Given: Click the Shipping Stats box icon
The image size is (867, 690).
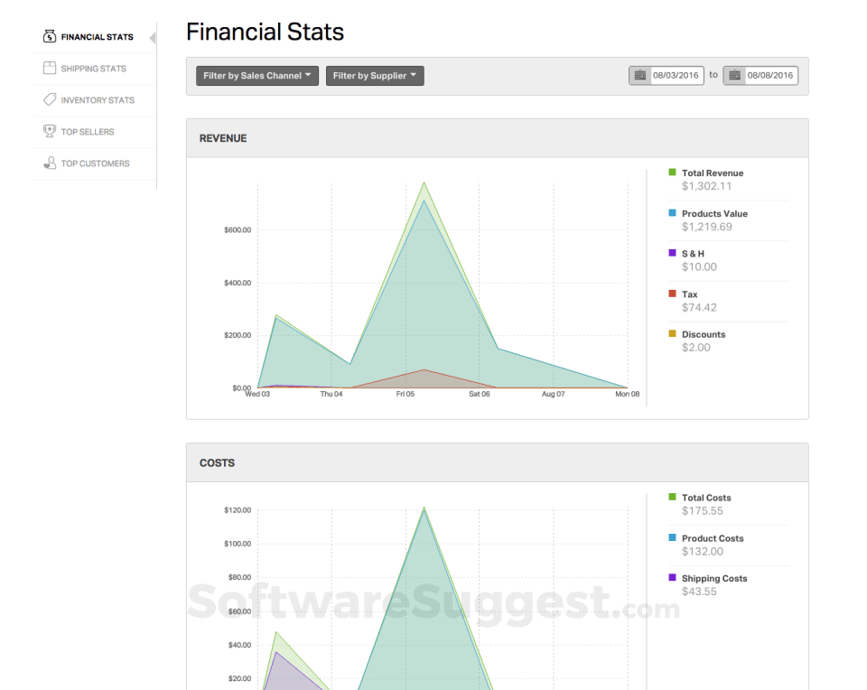Looking at the screenshot, I should [x=50, y=69].
